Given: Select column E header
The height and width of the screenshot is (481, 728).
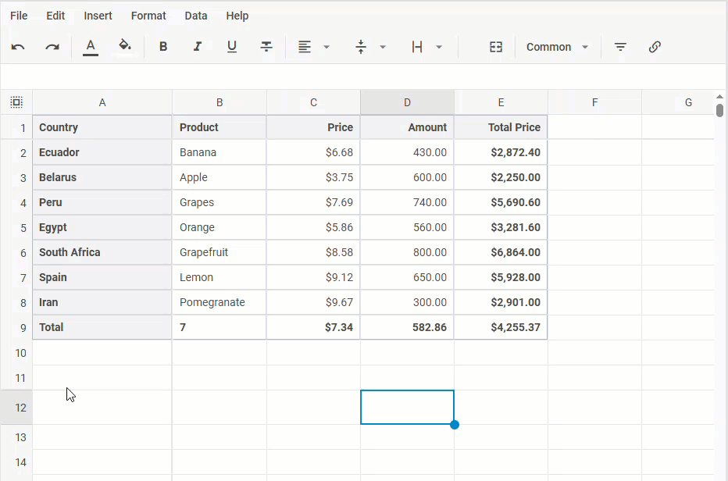Looking at the screenshot, I should pos(501,102).
